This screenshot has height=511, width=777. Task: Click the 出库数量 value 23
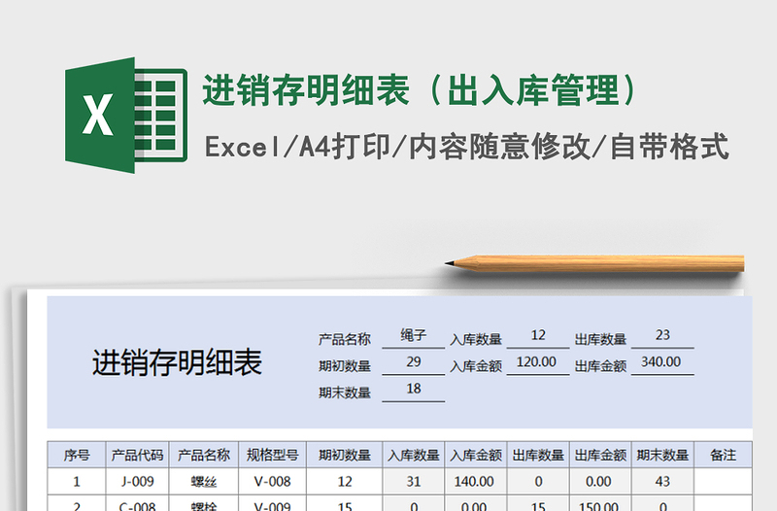pos(662,336)
